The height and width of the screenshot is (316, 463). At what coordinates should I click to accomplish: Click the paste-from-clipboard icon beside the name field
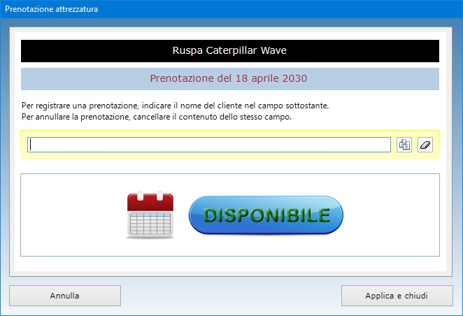tap(404, 145)
